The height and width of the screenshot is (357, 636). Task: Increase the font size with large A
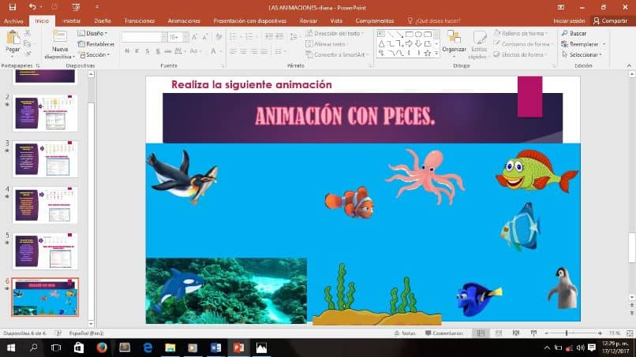tap(195, 37)
